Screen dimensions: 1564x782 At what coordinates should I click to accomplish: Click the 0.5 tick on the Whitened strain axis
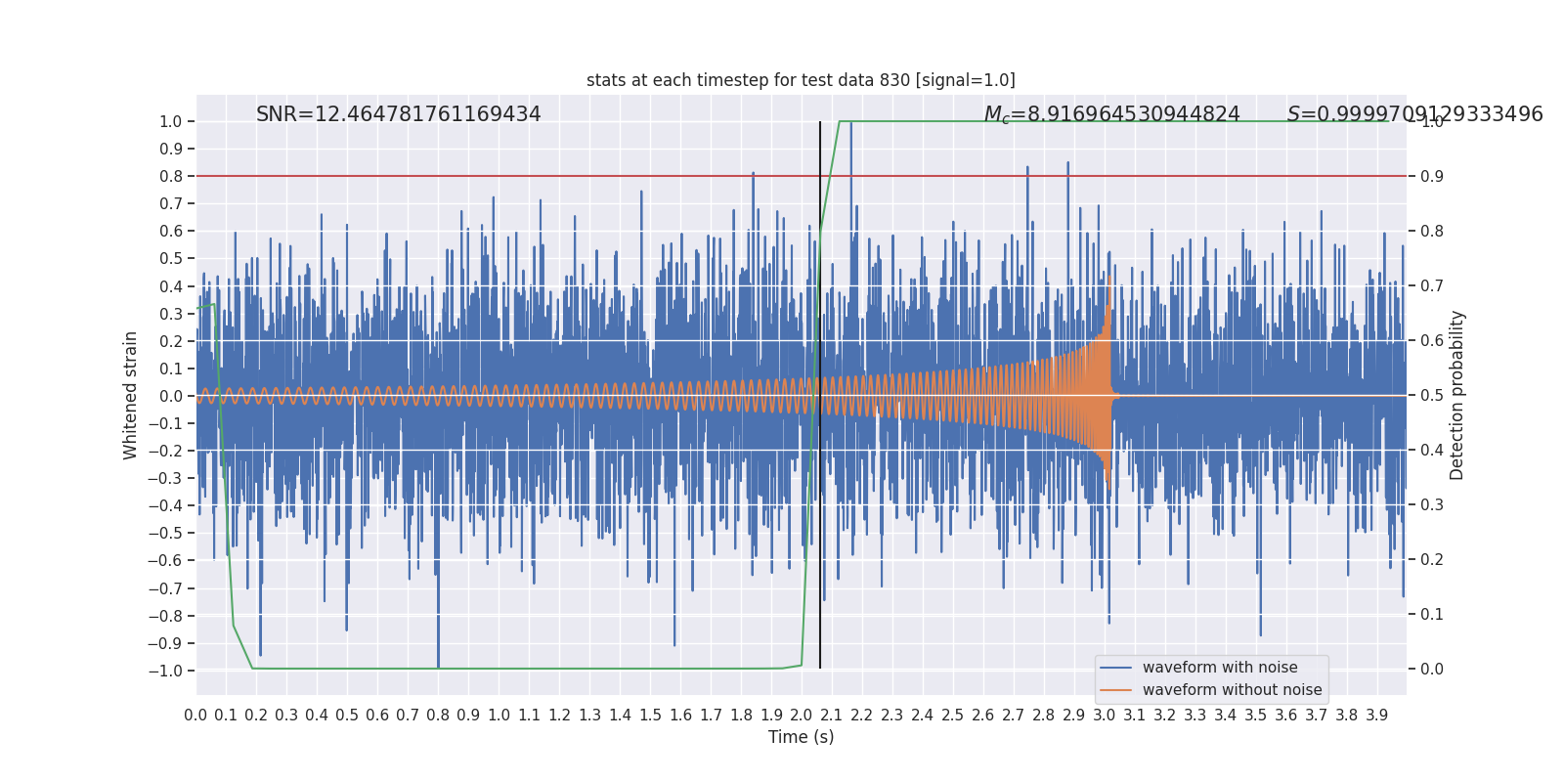[171, 259]
